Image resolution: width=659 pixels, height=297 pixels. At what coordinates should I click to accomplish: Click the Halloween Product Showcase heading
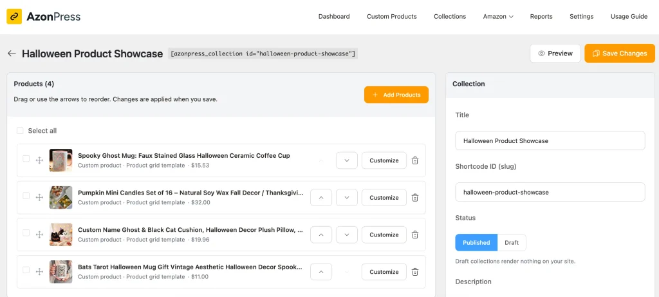click(93, 53)
